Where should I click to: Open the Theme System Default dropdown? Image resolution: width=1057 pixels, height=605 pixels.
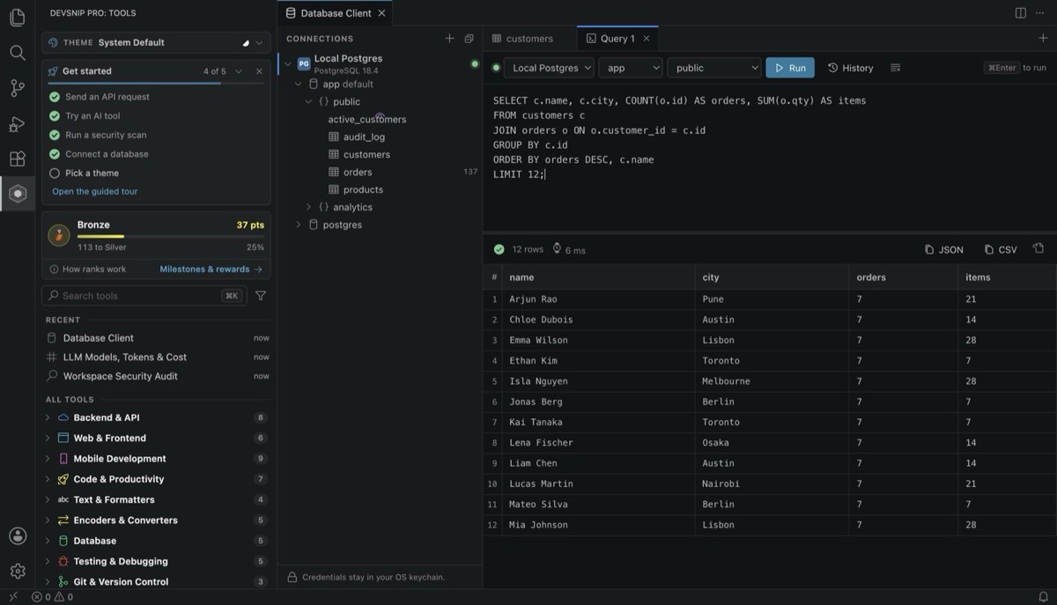(156, 42)
